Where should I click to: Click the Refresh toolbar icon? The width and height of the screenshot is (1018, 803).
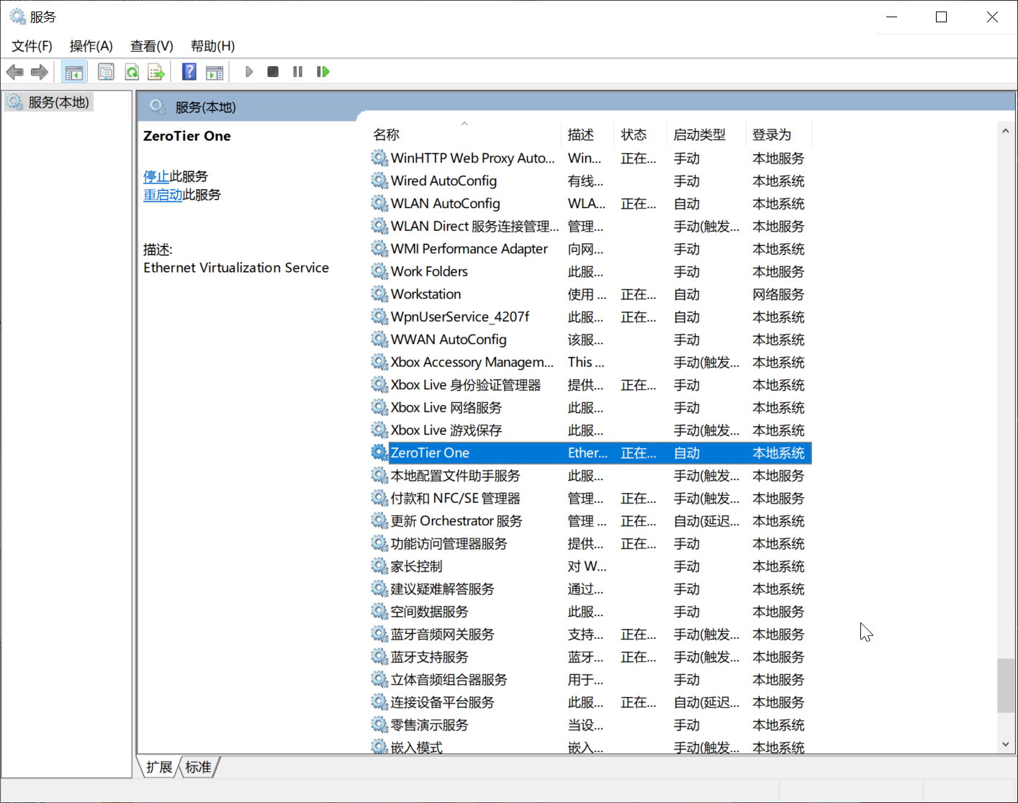click(132, 72)
